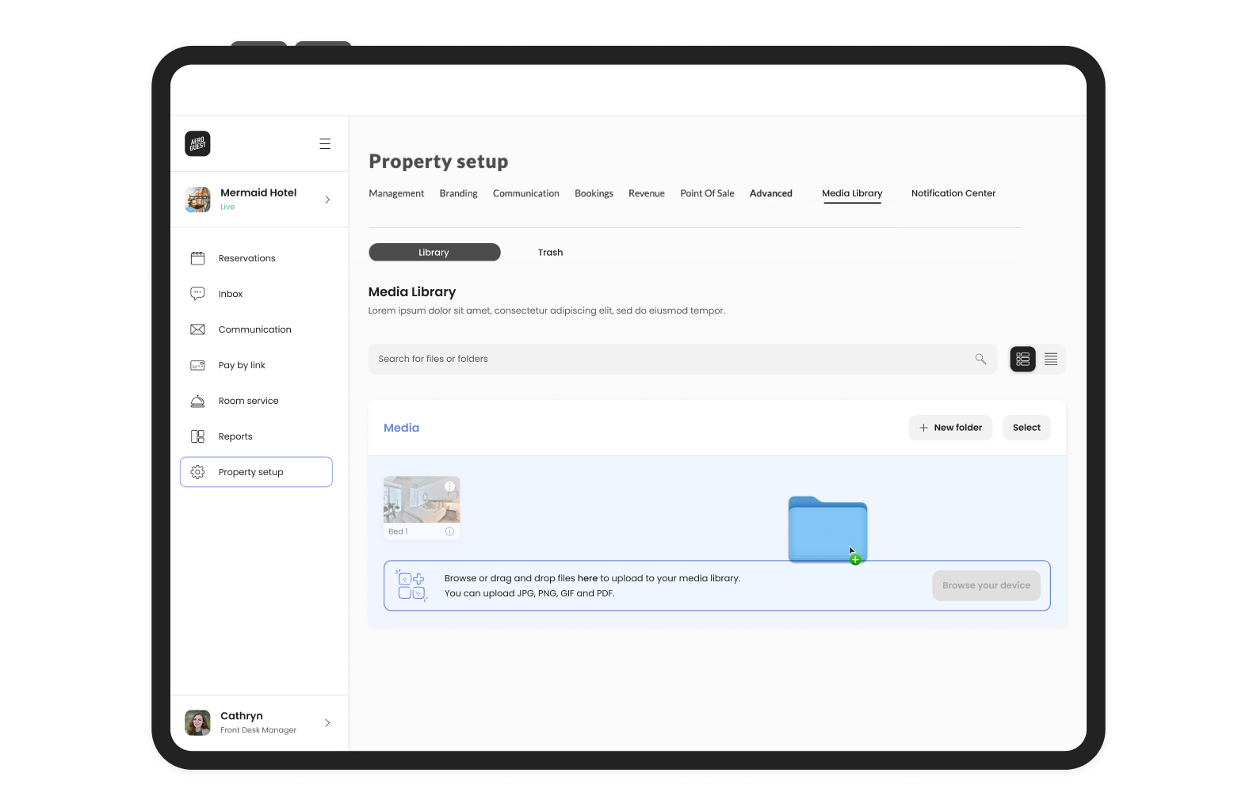The image size is (1257, 792).
Task: Collapse the sidebar with hamburger menu icon
Action: click(x=325, y=143)
